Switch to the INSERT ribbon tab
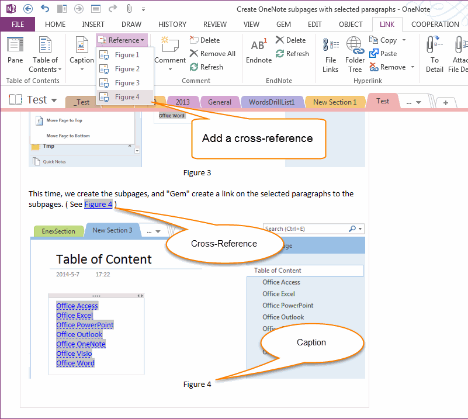 click(x=93, y=24)
